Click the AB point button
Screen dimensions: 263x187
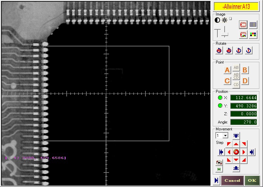[236, 67]
